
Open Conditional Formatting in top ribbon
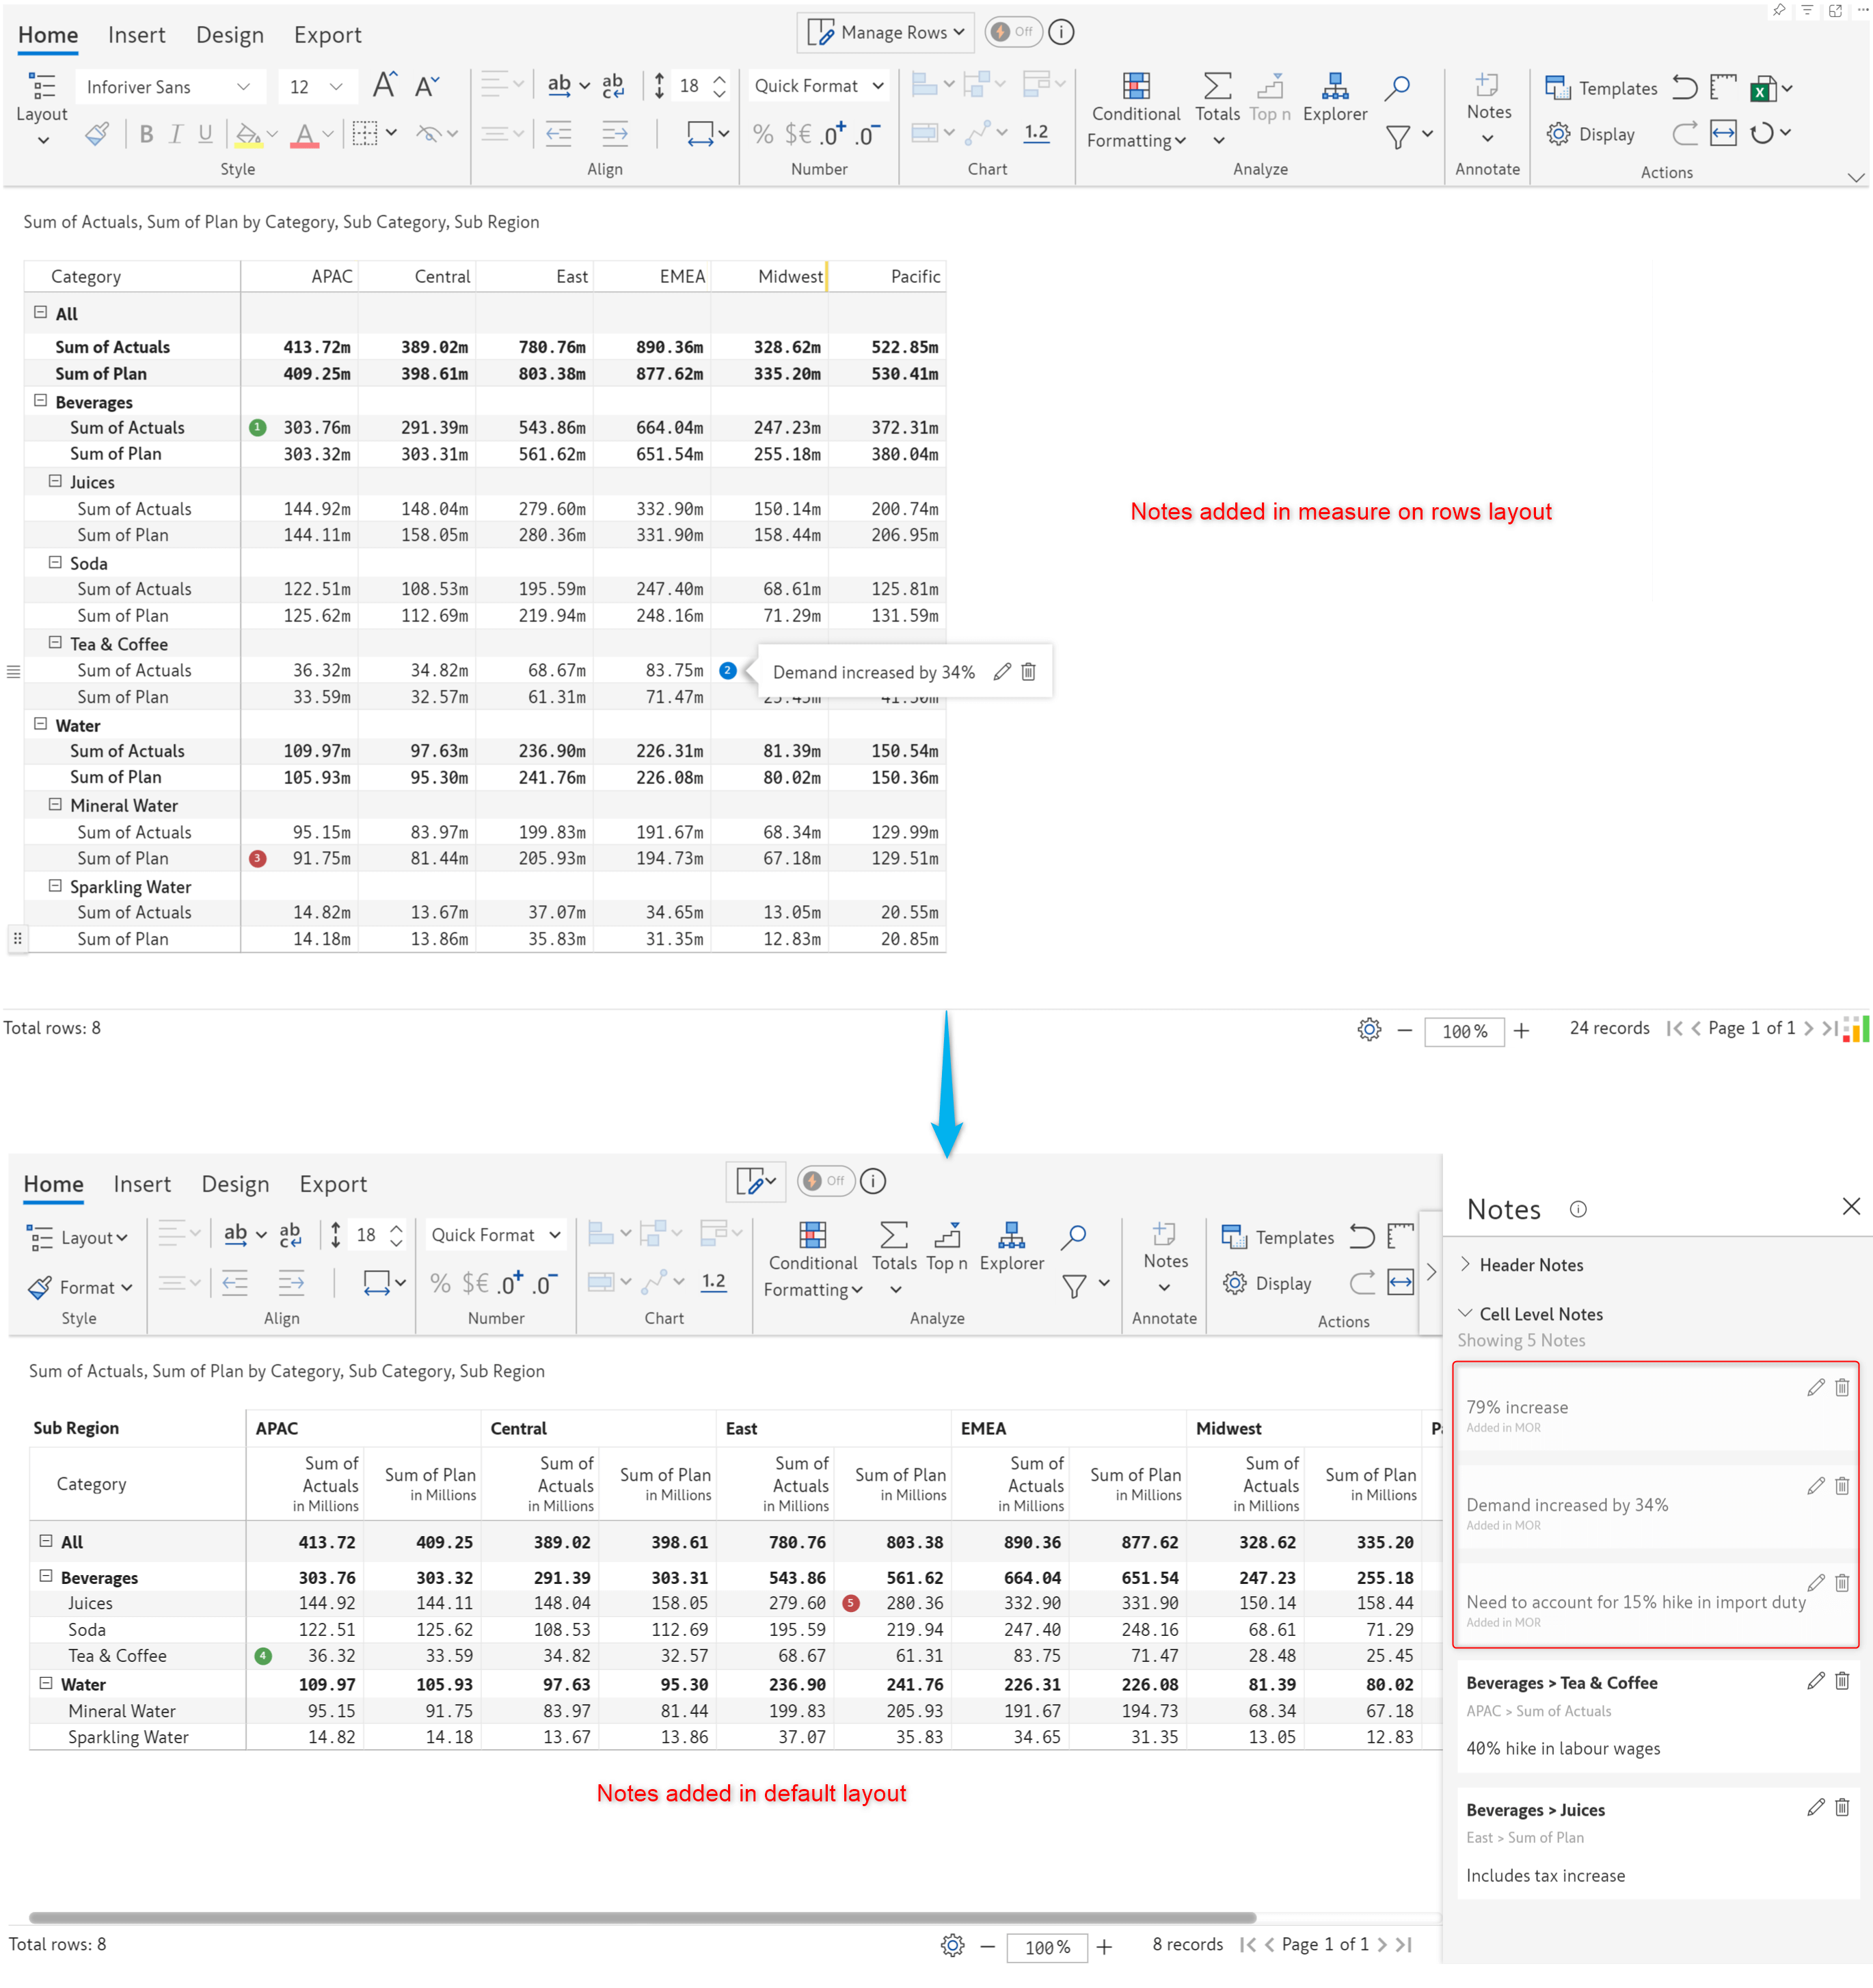pos(1136,111)
